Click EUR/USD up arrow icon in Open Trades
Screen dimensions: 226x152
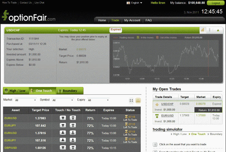157,116
